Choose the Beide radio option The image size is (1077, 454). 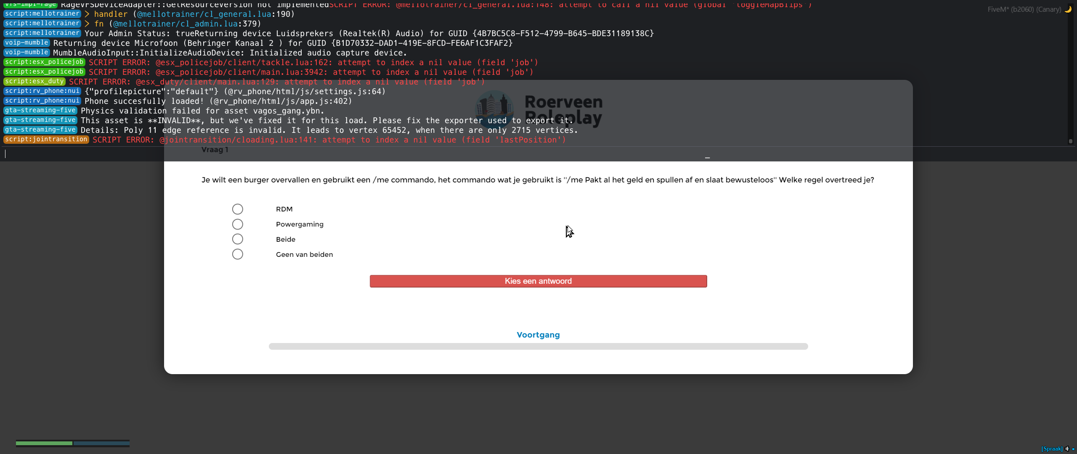[237, 239]
